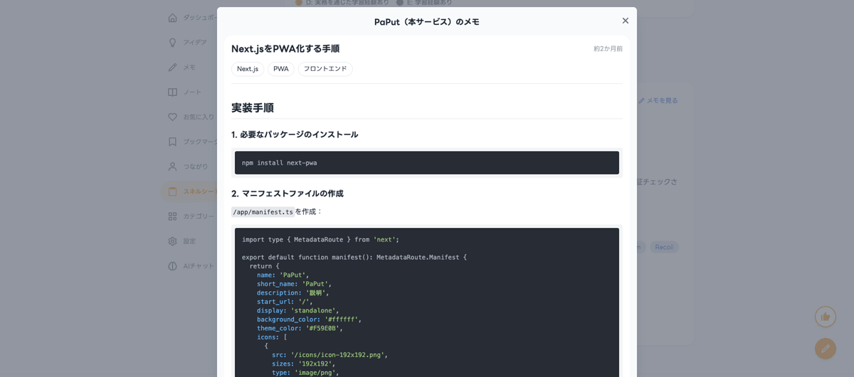
Task: Close the PaPut memo dialog
Action: pyautogui.click(x=626, y=21)
